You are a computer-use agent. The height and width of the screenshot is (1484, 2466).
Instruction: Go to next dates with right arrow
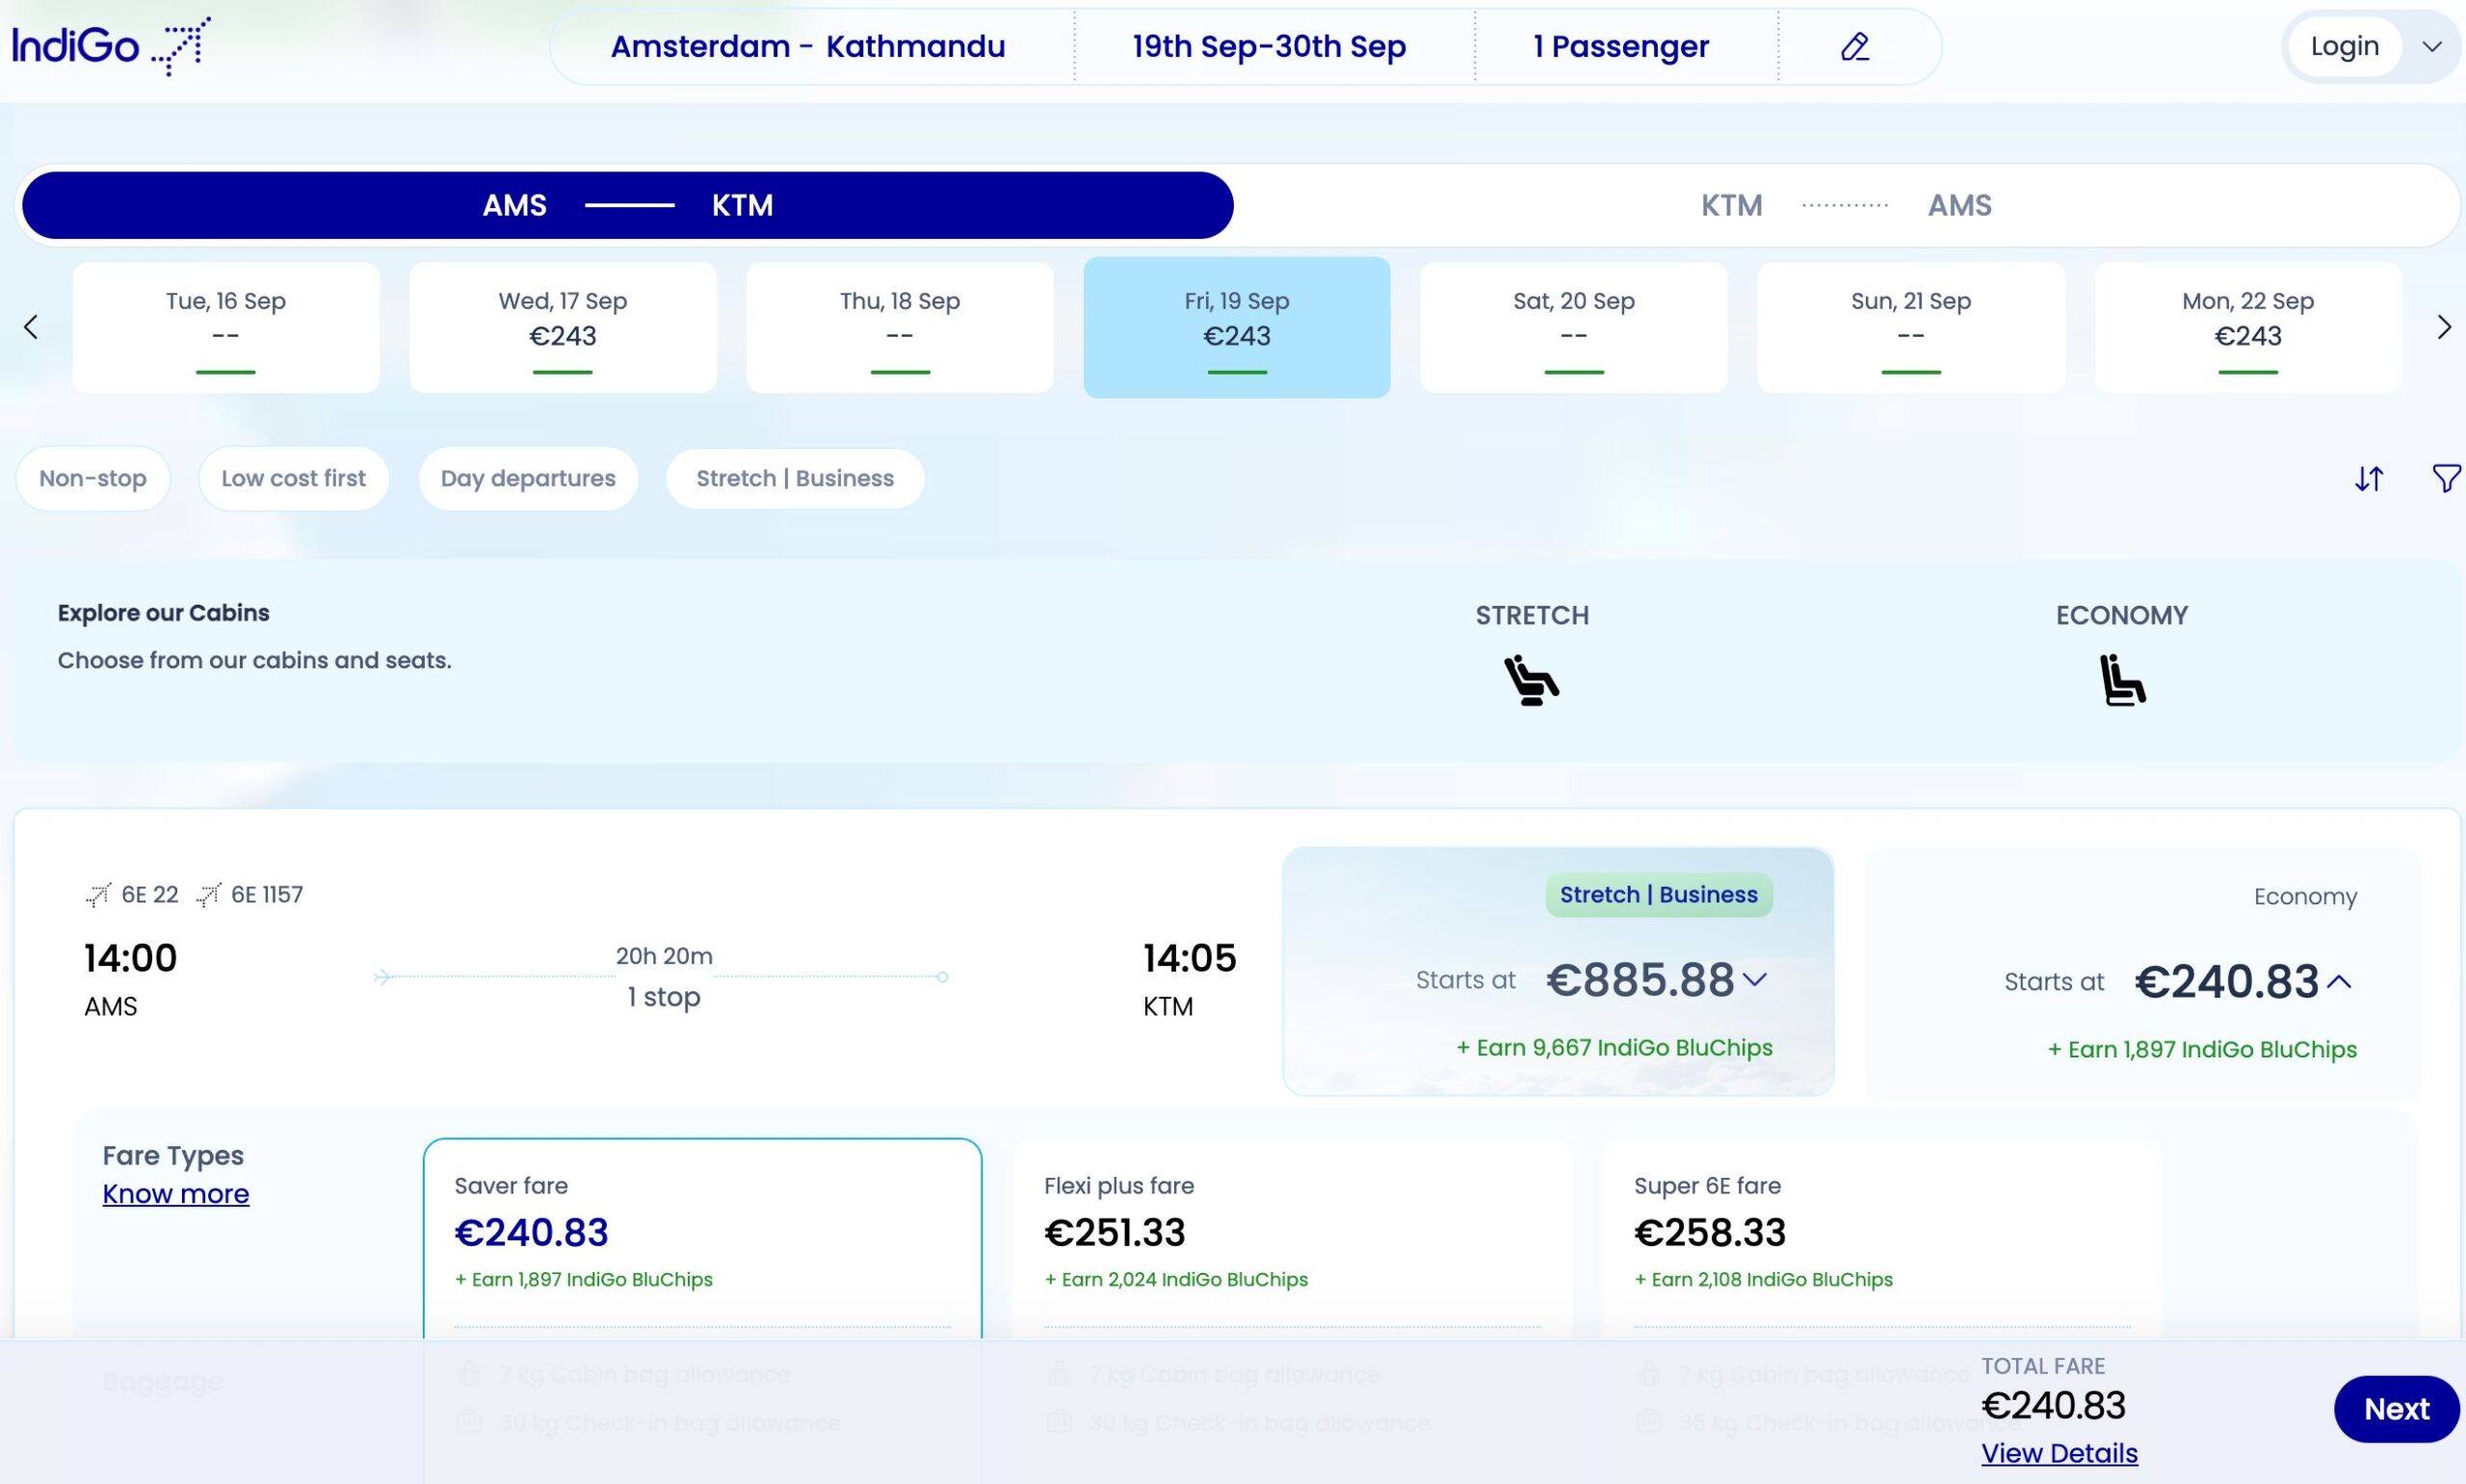(2443, 327)
